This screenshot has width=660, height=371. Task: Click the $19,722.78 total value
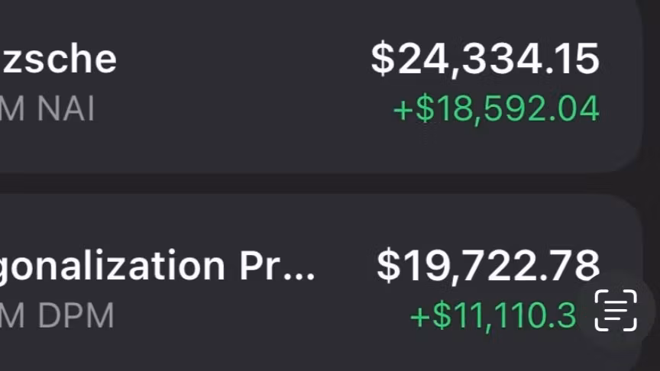pos(488,265)
